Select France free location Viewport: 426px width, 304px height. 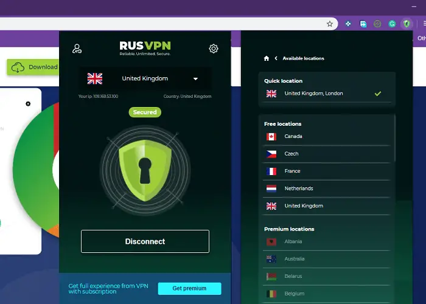click(x=327, y=171)
